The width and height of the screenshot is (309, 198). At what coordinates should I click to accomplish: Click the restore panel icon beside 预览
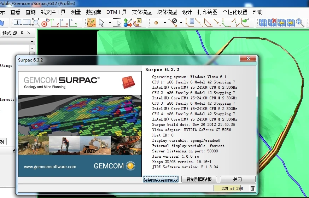pyautogui.click(x=15, y=33)
